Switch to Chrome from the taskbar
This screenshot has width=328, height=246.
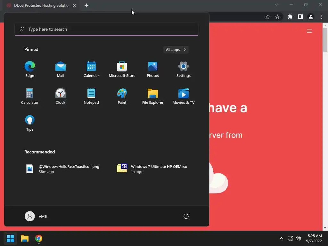click(x=39, y=238)
